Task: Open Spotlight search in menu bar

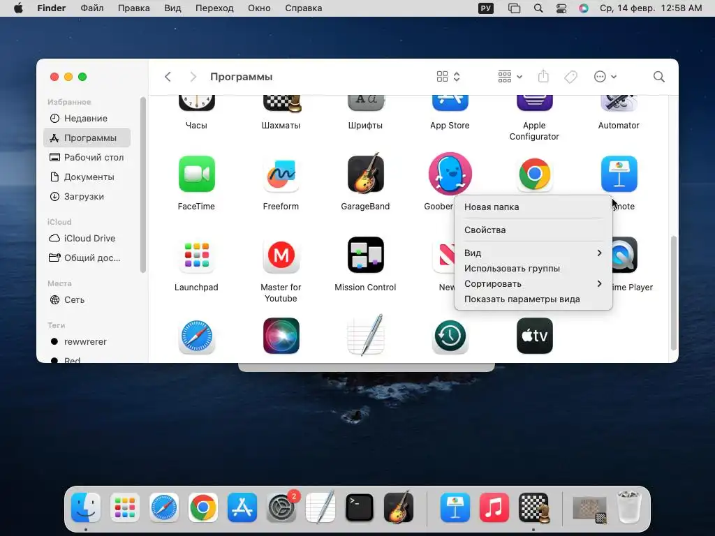Action: coord(538,8)
